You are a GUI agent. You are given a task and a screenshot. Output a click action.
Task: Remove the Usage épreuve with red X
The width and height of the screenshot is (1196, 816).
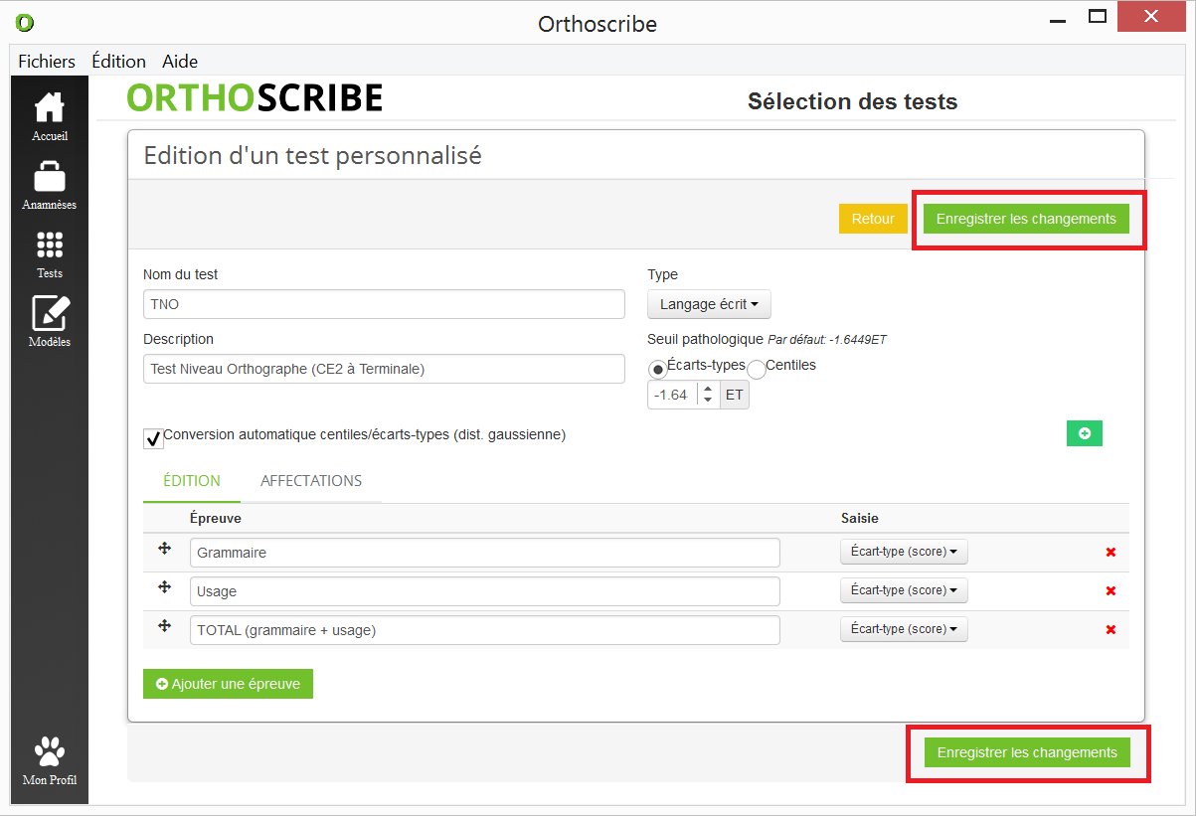(x=1111, y=591)
